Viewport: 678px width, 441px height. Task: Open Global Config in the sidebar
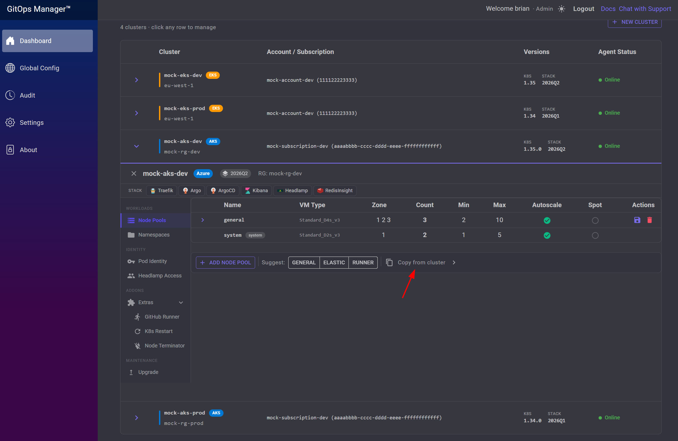pos(47,68)
